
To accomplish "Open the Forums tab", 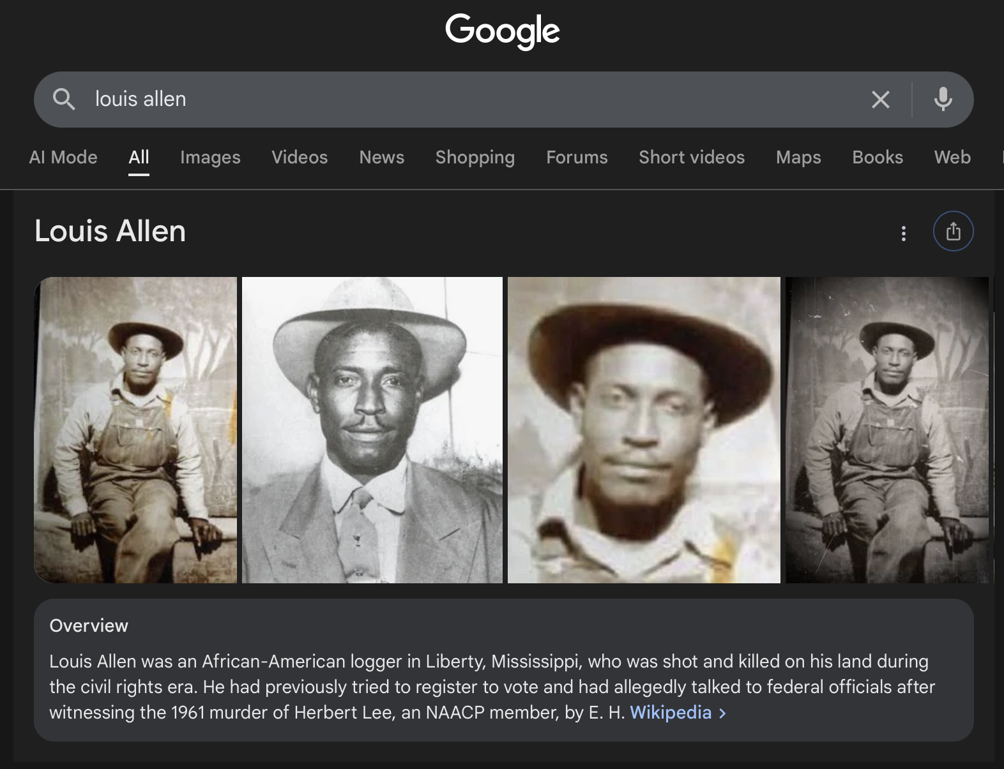I will click(x=577, y=157).
